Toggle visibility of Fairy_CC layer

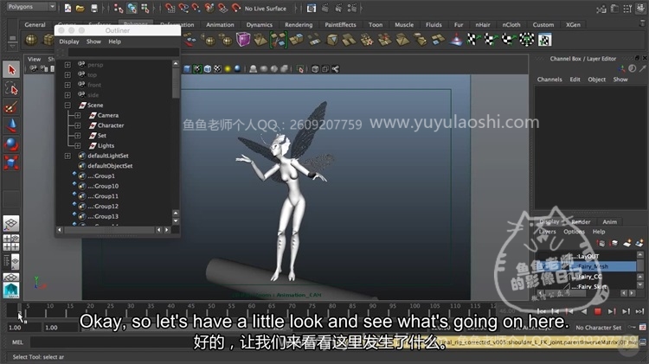(543, 277)
